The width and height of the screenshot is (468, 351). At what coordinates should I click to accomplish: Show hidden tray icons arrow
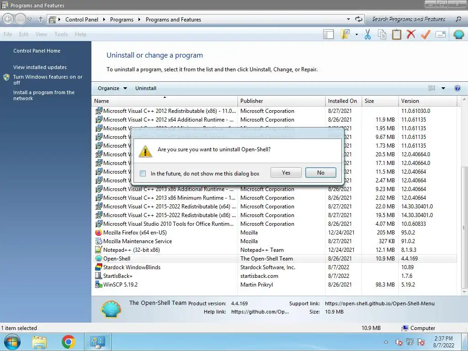pos(386,342)
